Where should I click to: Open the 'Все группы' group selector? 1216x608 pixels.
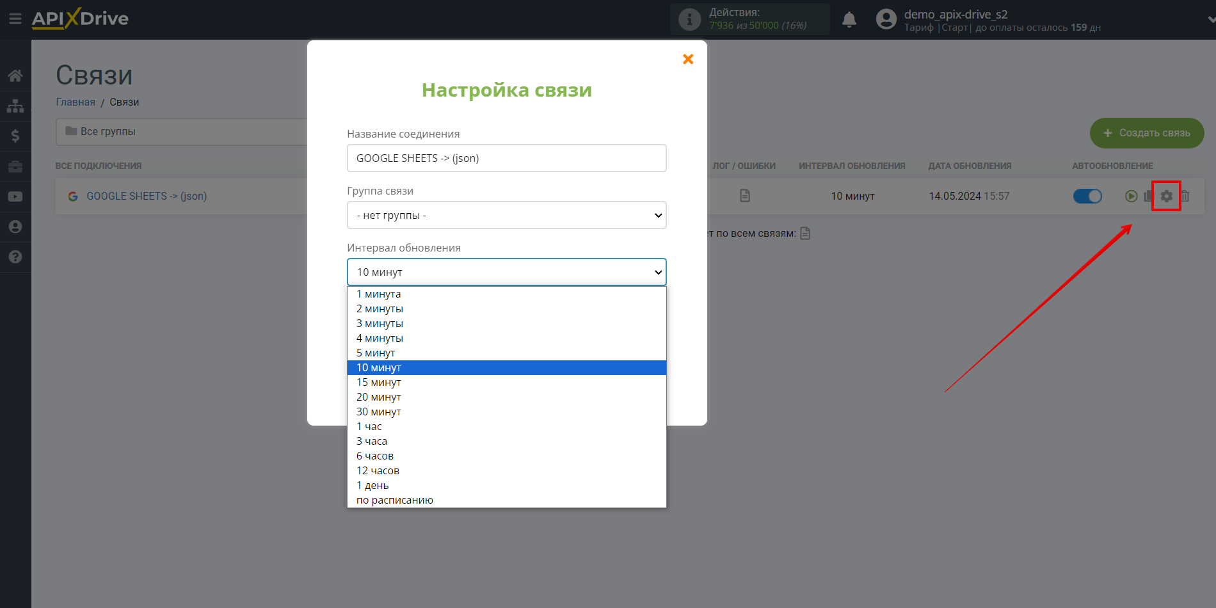182,131
